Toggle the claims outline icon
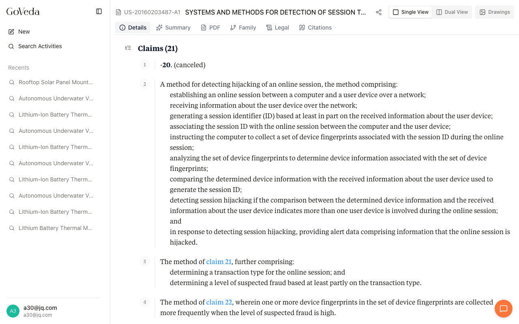Viewport: 519px width, 324px height. (x=128, y=48)
